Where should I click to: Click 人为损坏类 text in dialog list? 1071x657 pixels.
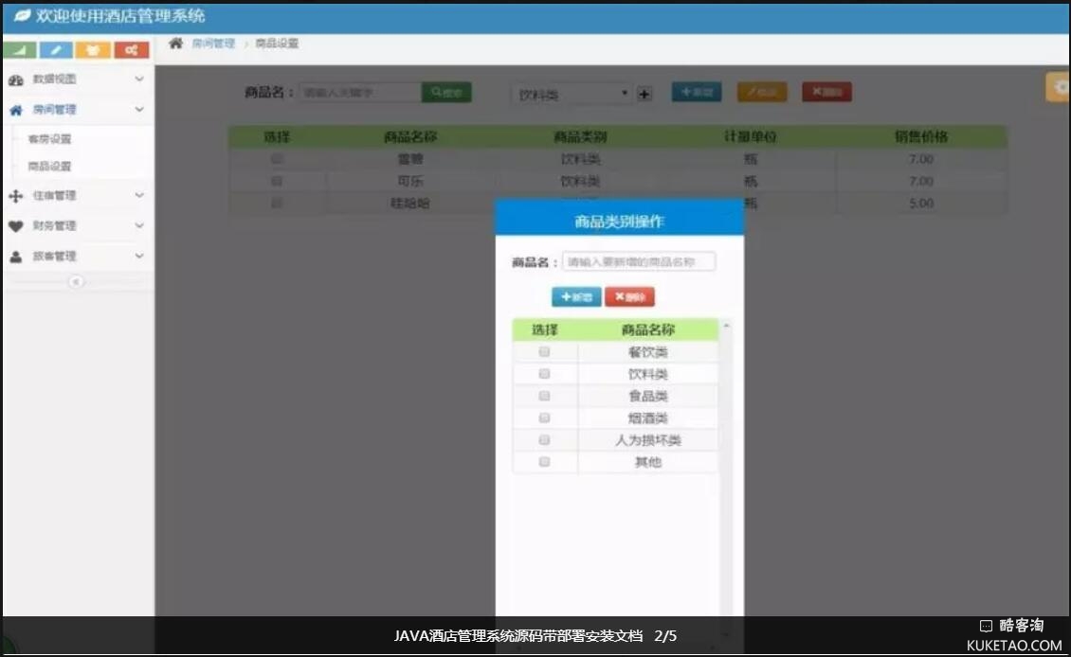[647, 440]
